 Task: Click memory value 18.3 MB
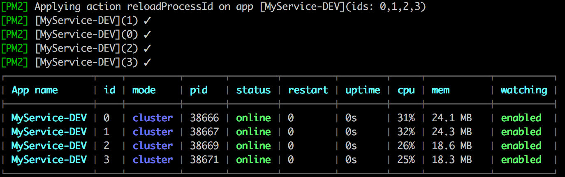[452, 160]
